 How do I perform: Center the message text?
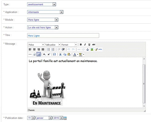[34, 49]
